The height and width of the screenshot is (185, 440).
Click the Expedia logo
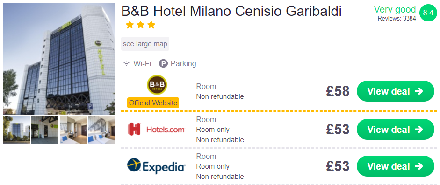(156, 166)
